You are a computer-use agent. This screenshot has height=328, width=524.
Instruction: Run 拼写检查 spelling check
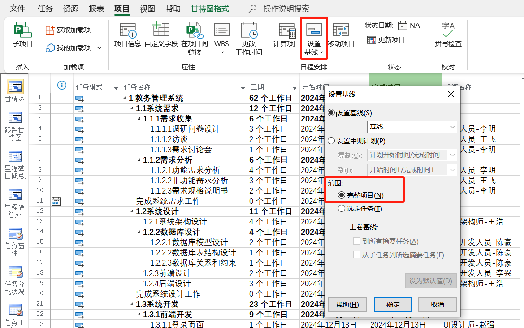pos(448,35)
